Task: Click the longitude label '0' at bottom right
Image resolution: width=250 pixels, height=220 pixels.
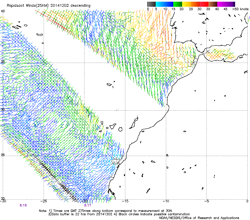Action: [x=247, y=201]
